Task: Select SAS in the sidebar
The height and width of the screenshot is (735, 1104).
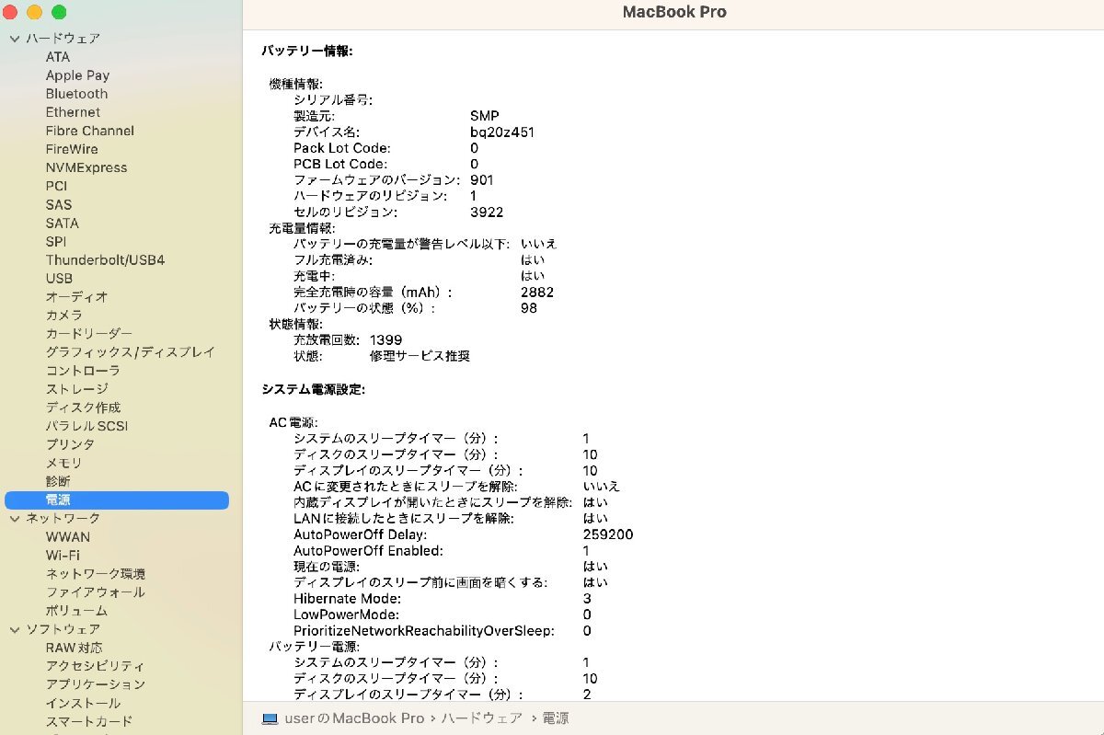Action: (58, 204)
